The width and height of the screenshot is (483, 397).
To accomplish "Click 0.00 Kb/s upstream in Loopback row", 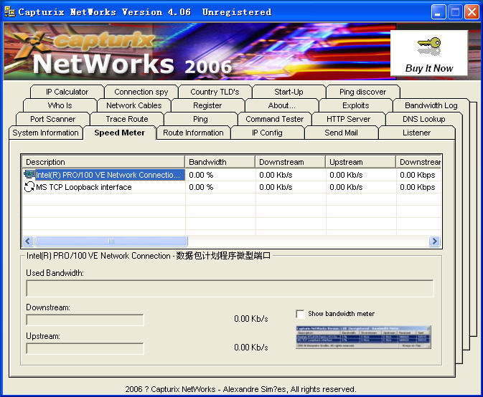I will pyautogui.click(x=346, y=187).
